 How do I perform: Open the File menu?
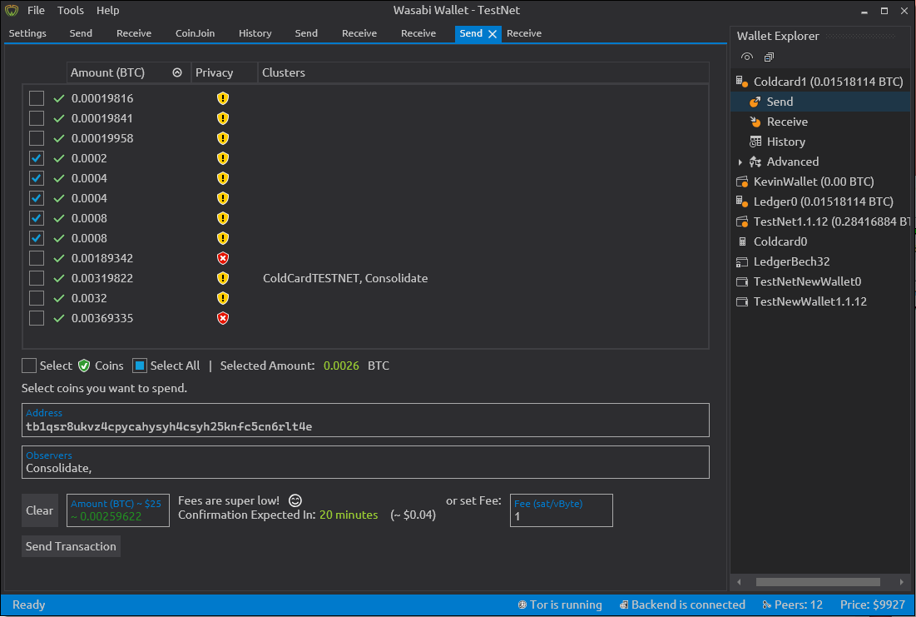[x=36, y=11]
